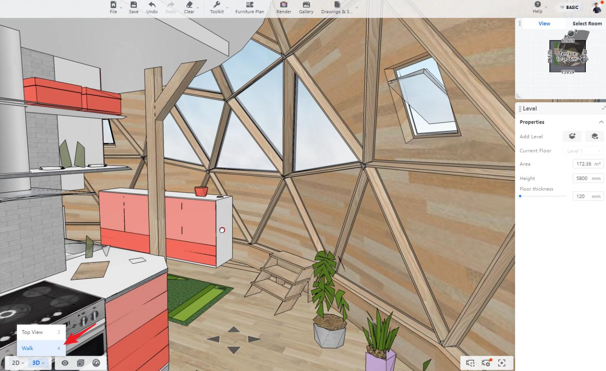Toggle the 3D cube display mode

click(x=80, y=363)
